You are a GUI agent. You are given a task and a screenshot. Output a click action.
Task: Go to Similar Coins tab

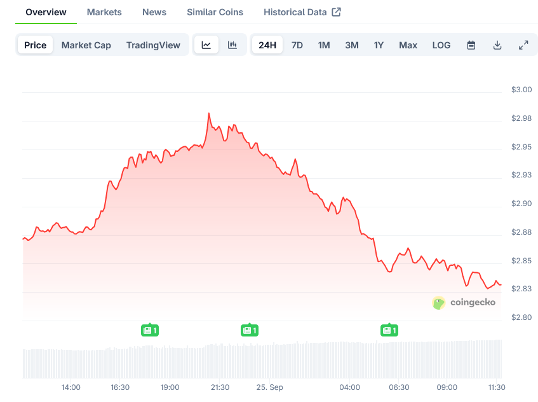click(x=215, y=12)
